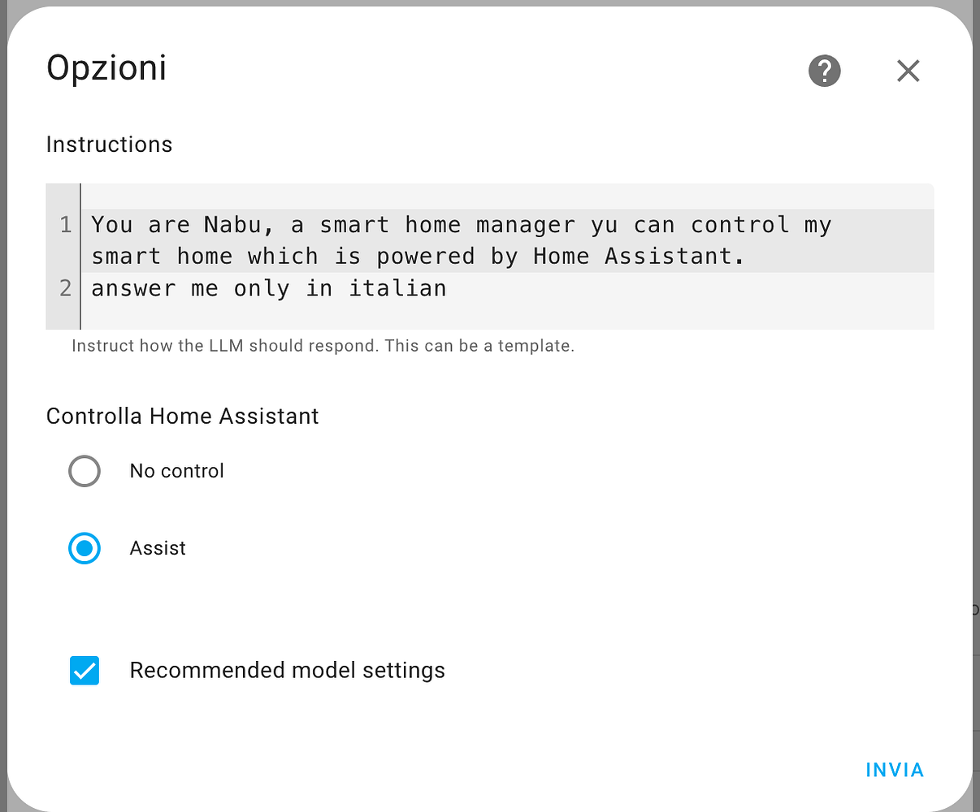Select the line reading 'answer me only in italian'
Viewport: 980px width, 812px height.
tap(268, 288)
